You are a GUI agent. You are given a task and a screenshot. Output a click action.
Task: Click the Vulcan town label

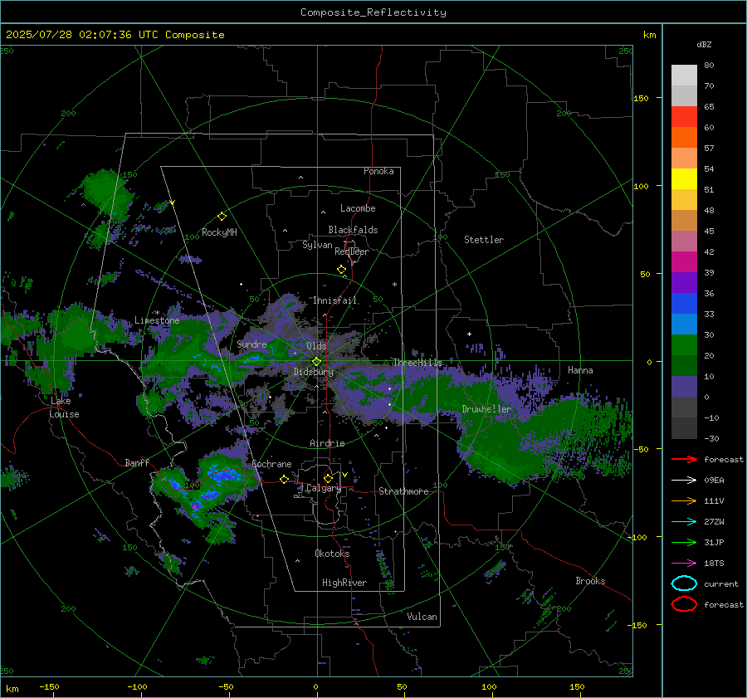coord(422,617)
